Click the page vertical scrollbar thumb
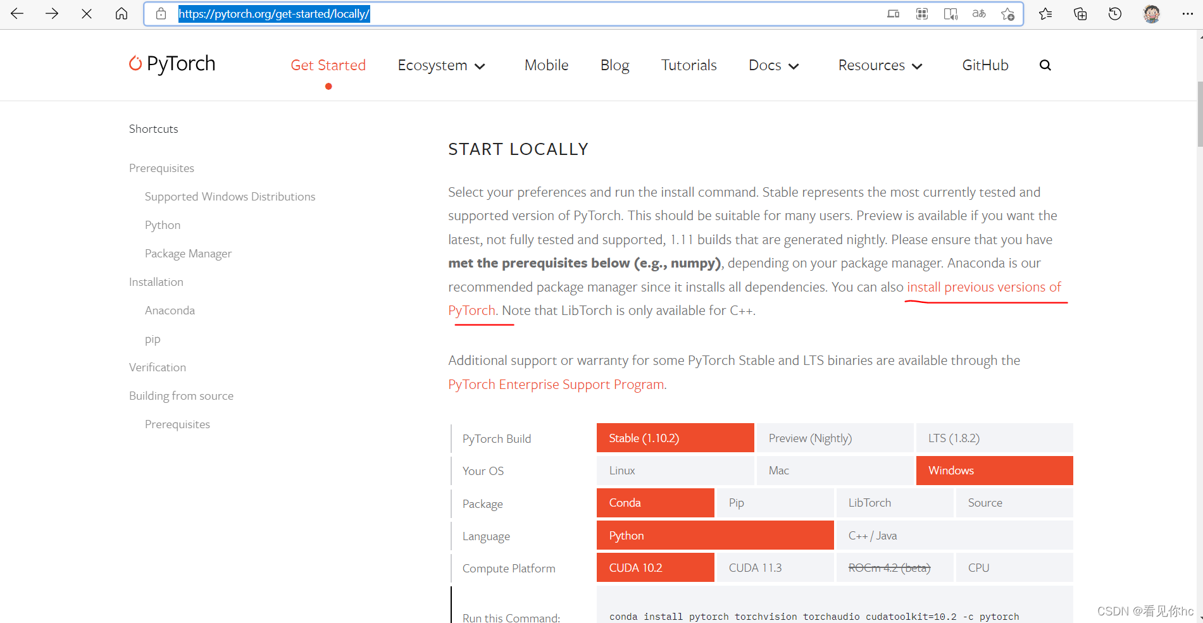Screen dimensions: 1203x623 1199,114
